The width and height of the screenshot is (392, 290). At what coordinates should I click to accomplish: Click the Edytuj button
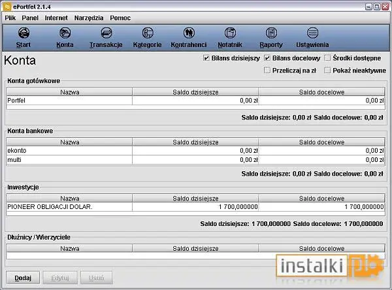tap(60, 278)
